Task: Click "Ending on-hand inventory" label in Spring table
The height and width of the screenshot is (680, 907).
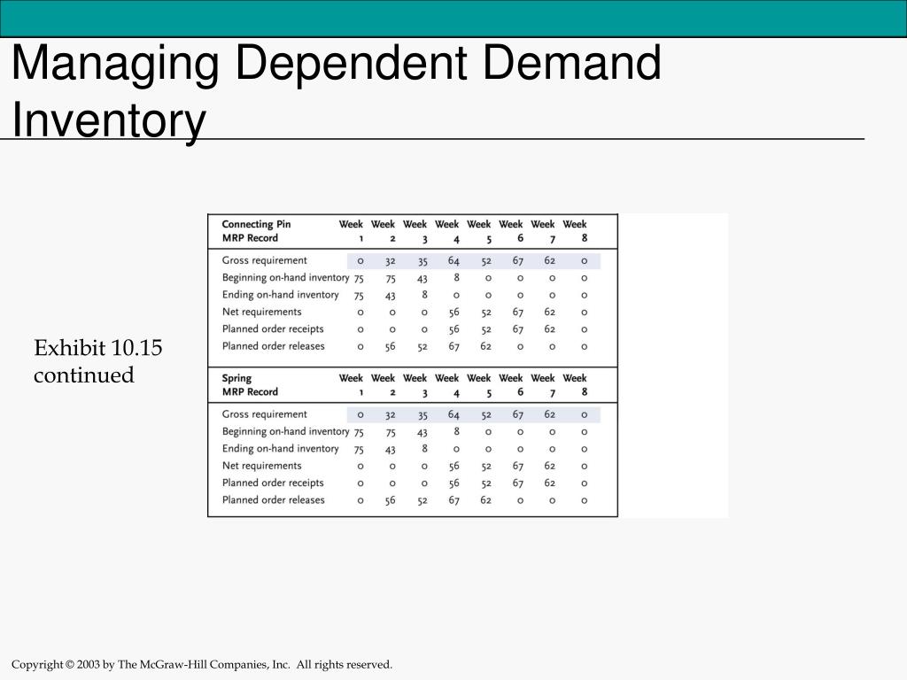Action: pyautogui.click(x=281, y=448)
